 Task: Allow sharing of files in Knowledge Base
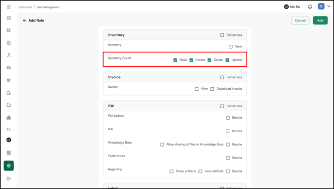click(162, 145)
